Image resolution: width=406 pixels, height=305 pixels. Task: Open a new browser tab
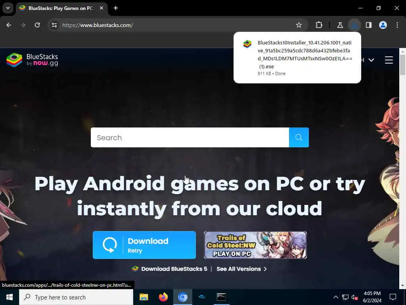coord(116,8)
